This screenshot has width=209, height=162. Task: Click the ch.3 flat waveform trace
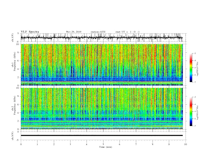tap(102, 136)
